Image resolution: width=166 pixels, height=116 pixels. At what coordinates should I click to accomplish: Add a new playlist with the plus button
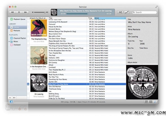[x=10, y=98]
